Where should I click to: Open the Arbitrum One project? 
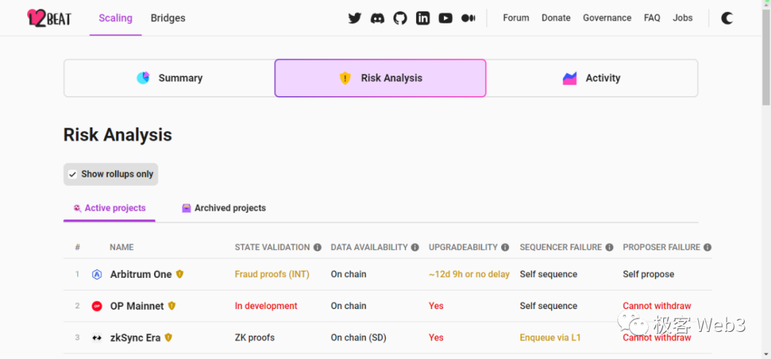tap(141, 274)
